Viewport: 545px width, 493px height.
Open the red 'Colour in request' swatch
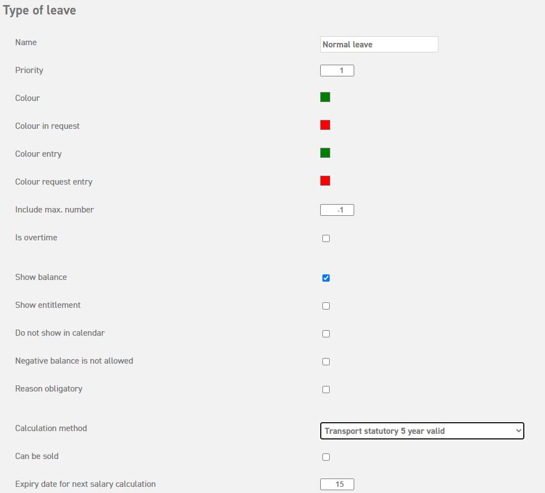click(325, 125)
